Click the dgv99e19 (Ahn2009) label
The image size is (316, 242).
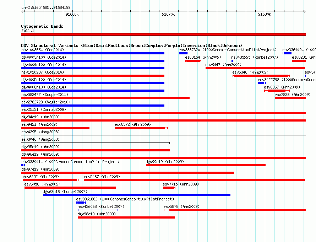[165, 162]
